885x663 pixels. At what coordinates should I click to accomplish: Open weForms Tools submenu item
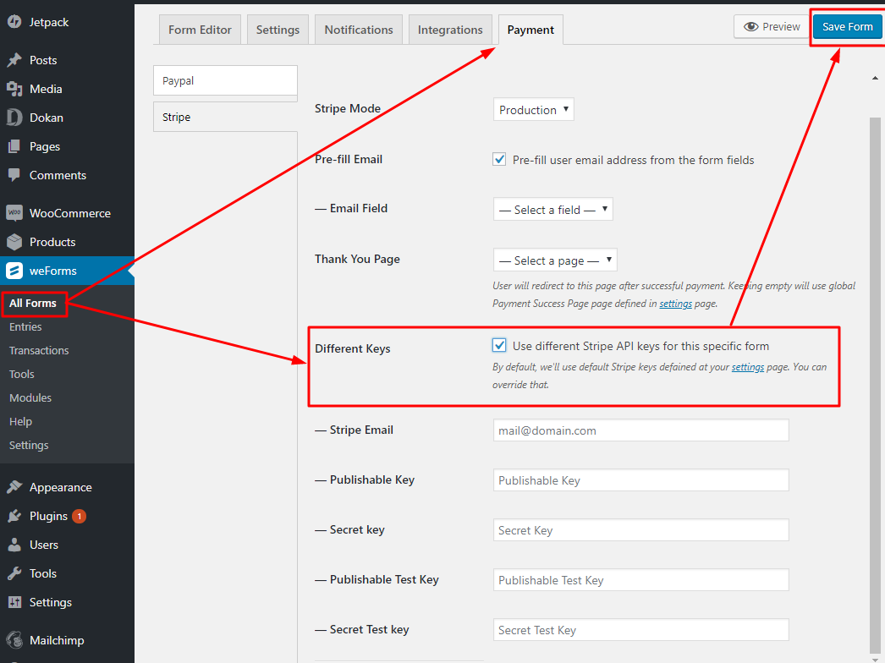tap(21, 374)
